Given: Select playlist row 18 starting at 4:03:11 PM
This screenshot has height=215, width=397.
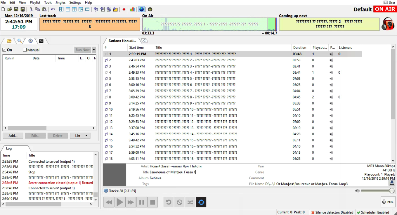Looking at the screenshot, I should [x=233, y=159].
